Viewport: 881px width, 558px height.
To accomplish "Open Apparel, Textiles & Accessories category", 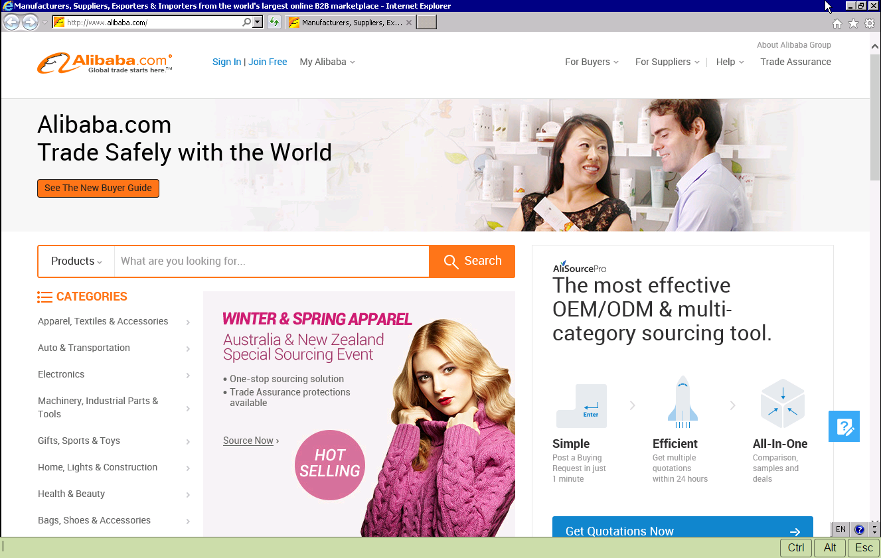I will (103, 321).
